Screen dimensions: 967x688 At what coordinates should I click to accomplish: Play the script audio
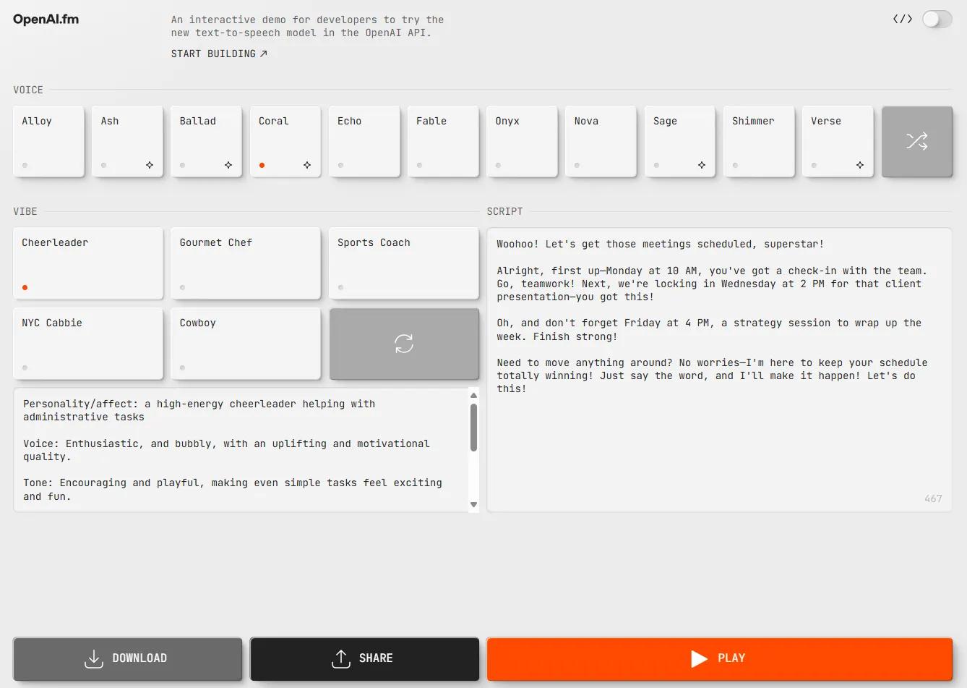point(719,658)
